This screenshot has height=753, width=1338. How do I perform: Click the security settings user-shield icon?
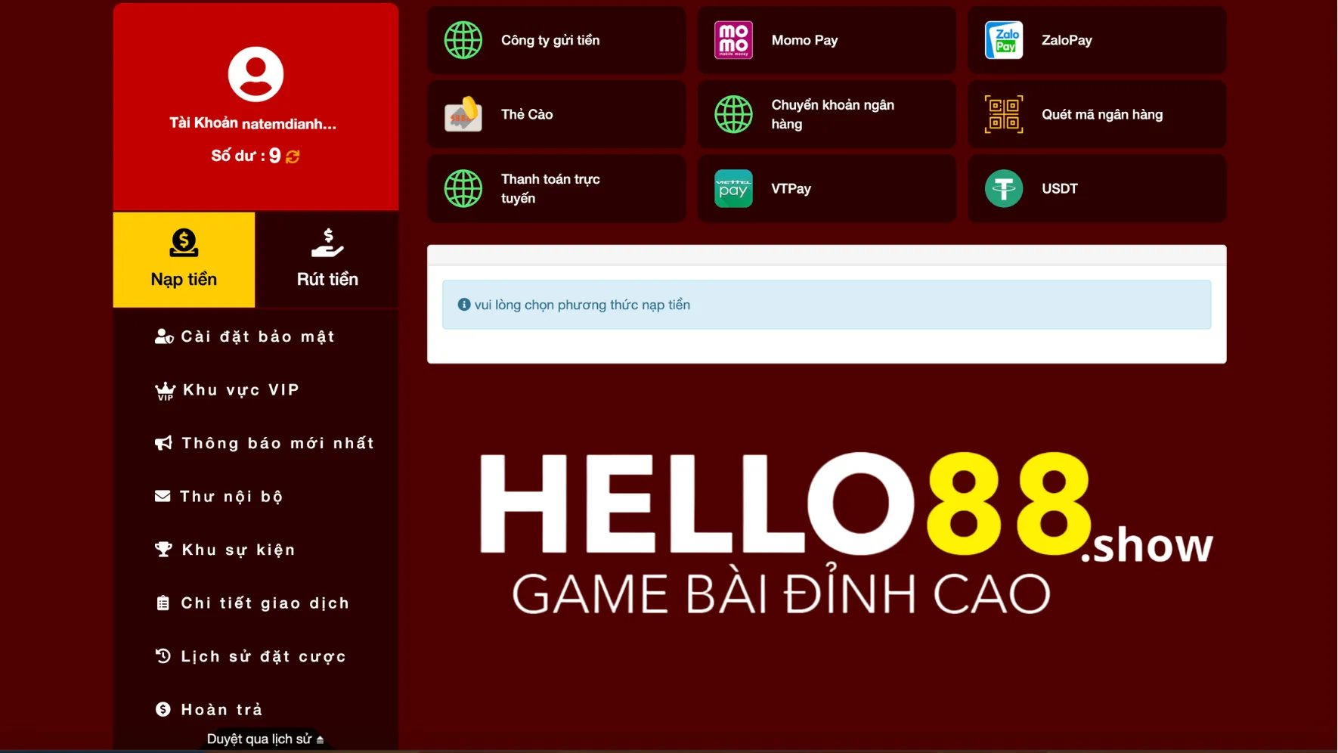coord(164,336)
